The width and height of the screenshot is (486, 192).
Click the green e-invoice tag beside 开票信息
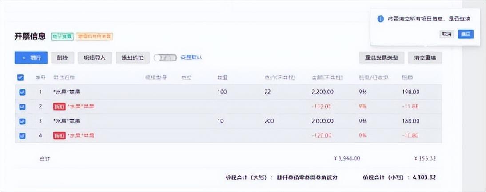point(62,36)
